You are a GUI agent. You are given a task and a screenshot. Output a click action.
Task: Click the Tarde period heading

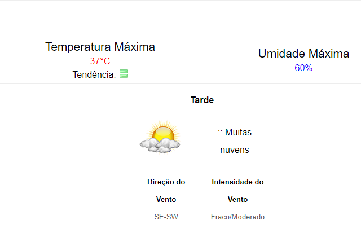click(x=202, y=100)
